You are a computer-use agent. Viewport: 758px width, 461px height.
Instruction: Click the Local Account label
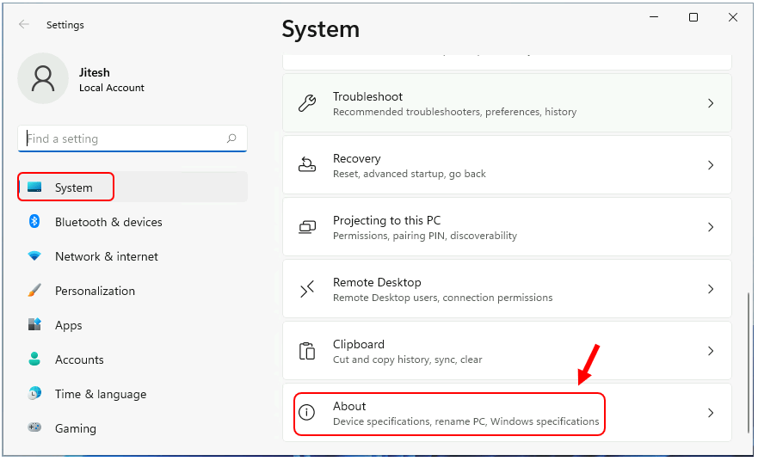coord(112,88)
